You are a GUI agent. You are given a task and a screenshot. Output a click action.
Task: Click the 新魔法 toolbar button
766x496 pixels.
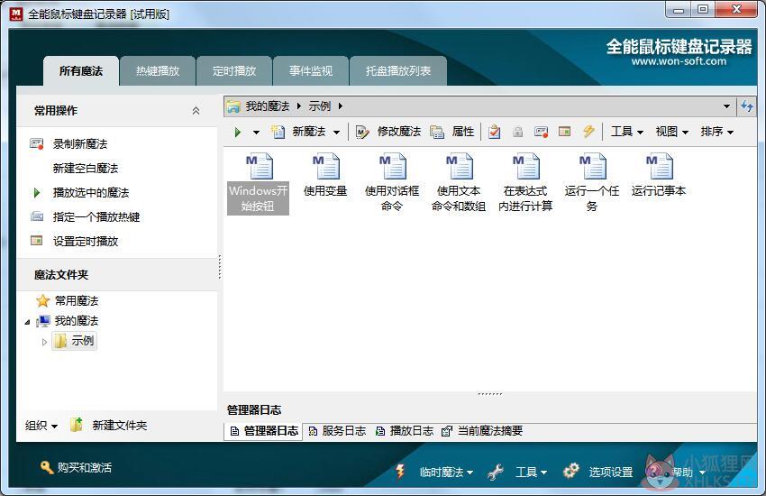tap(299, 132)
